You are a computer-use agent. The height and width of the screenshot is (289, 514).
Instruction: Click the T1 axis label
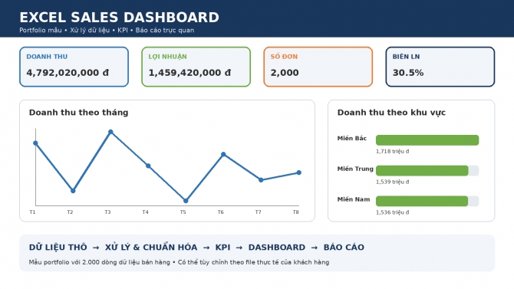point(32,212)
